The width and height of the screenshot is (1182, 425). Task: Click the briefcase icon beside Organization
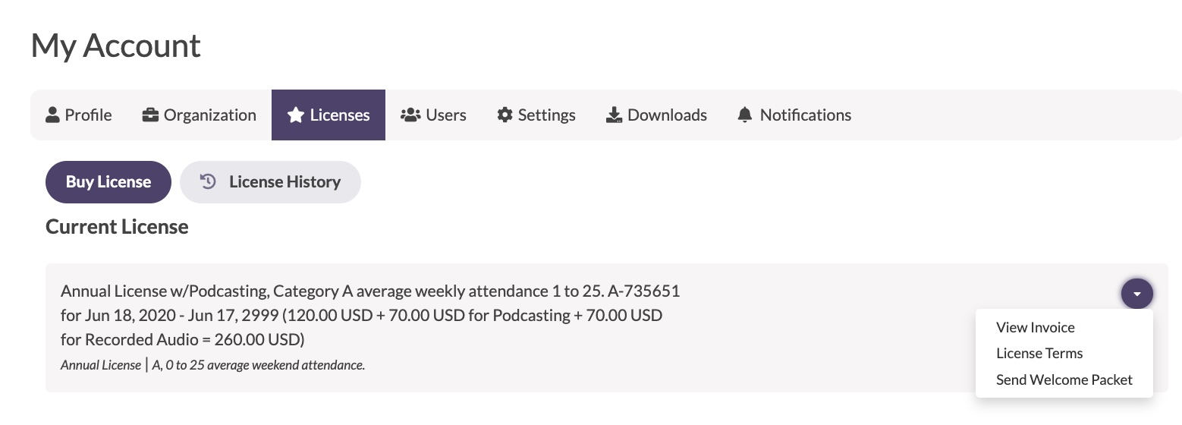150,115
